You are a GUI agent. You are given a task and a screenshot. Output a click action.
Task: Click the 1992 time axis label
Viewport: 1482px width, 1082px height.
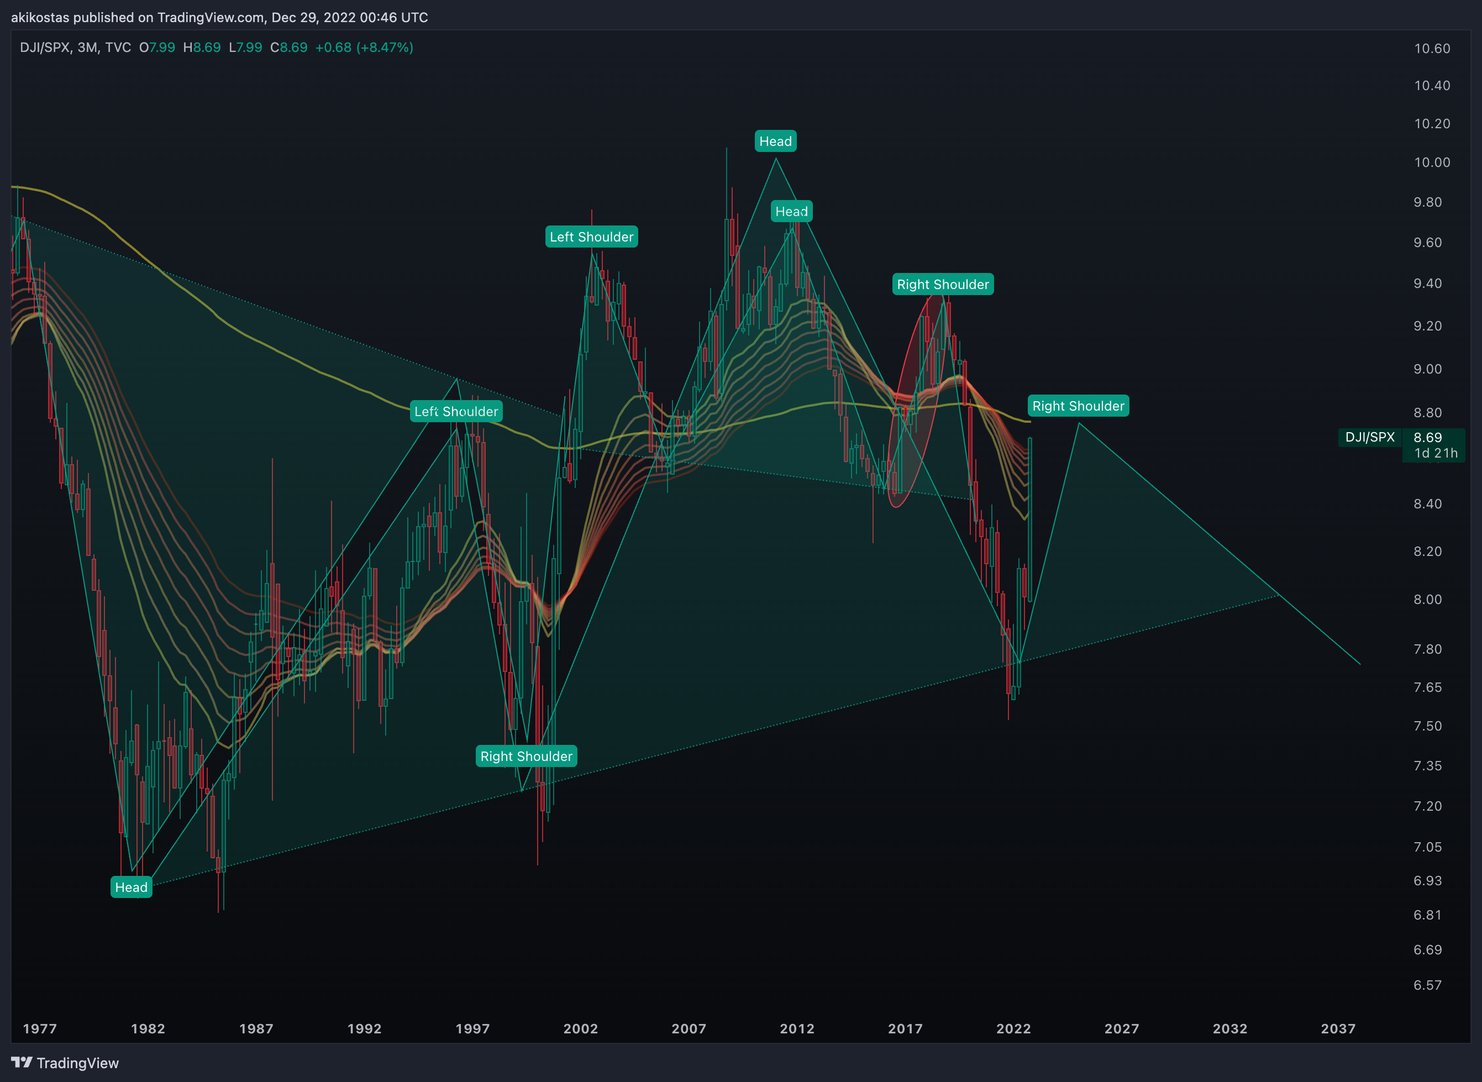point(364,1029)
